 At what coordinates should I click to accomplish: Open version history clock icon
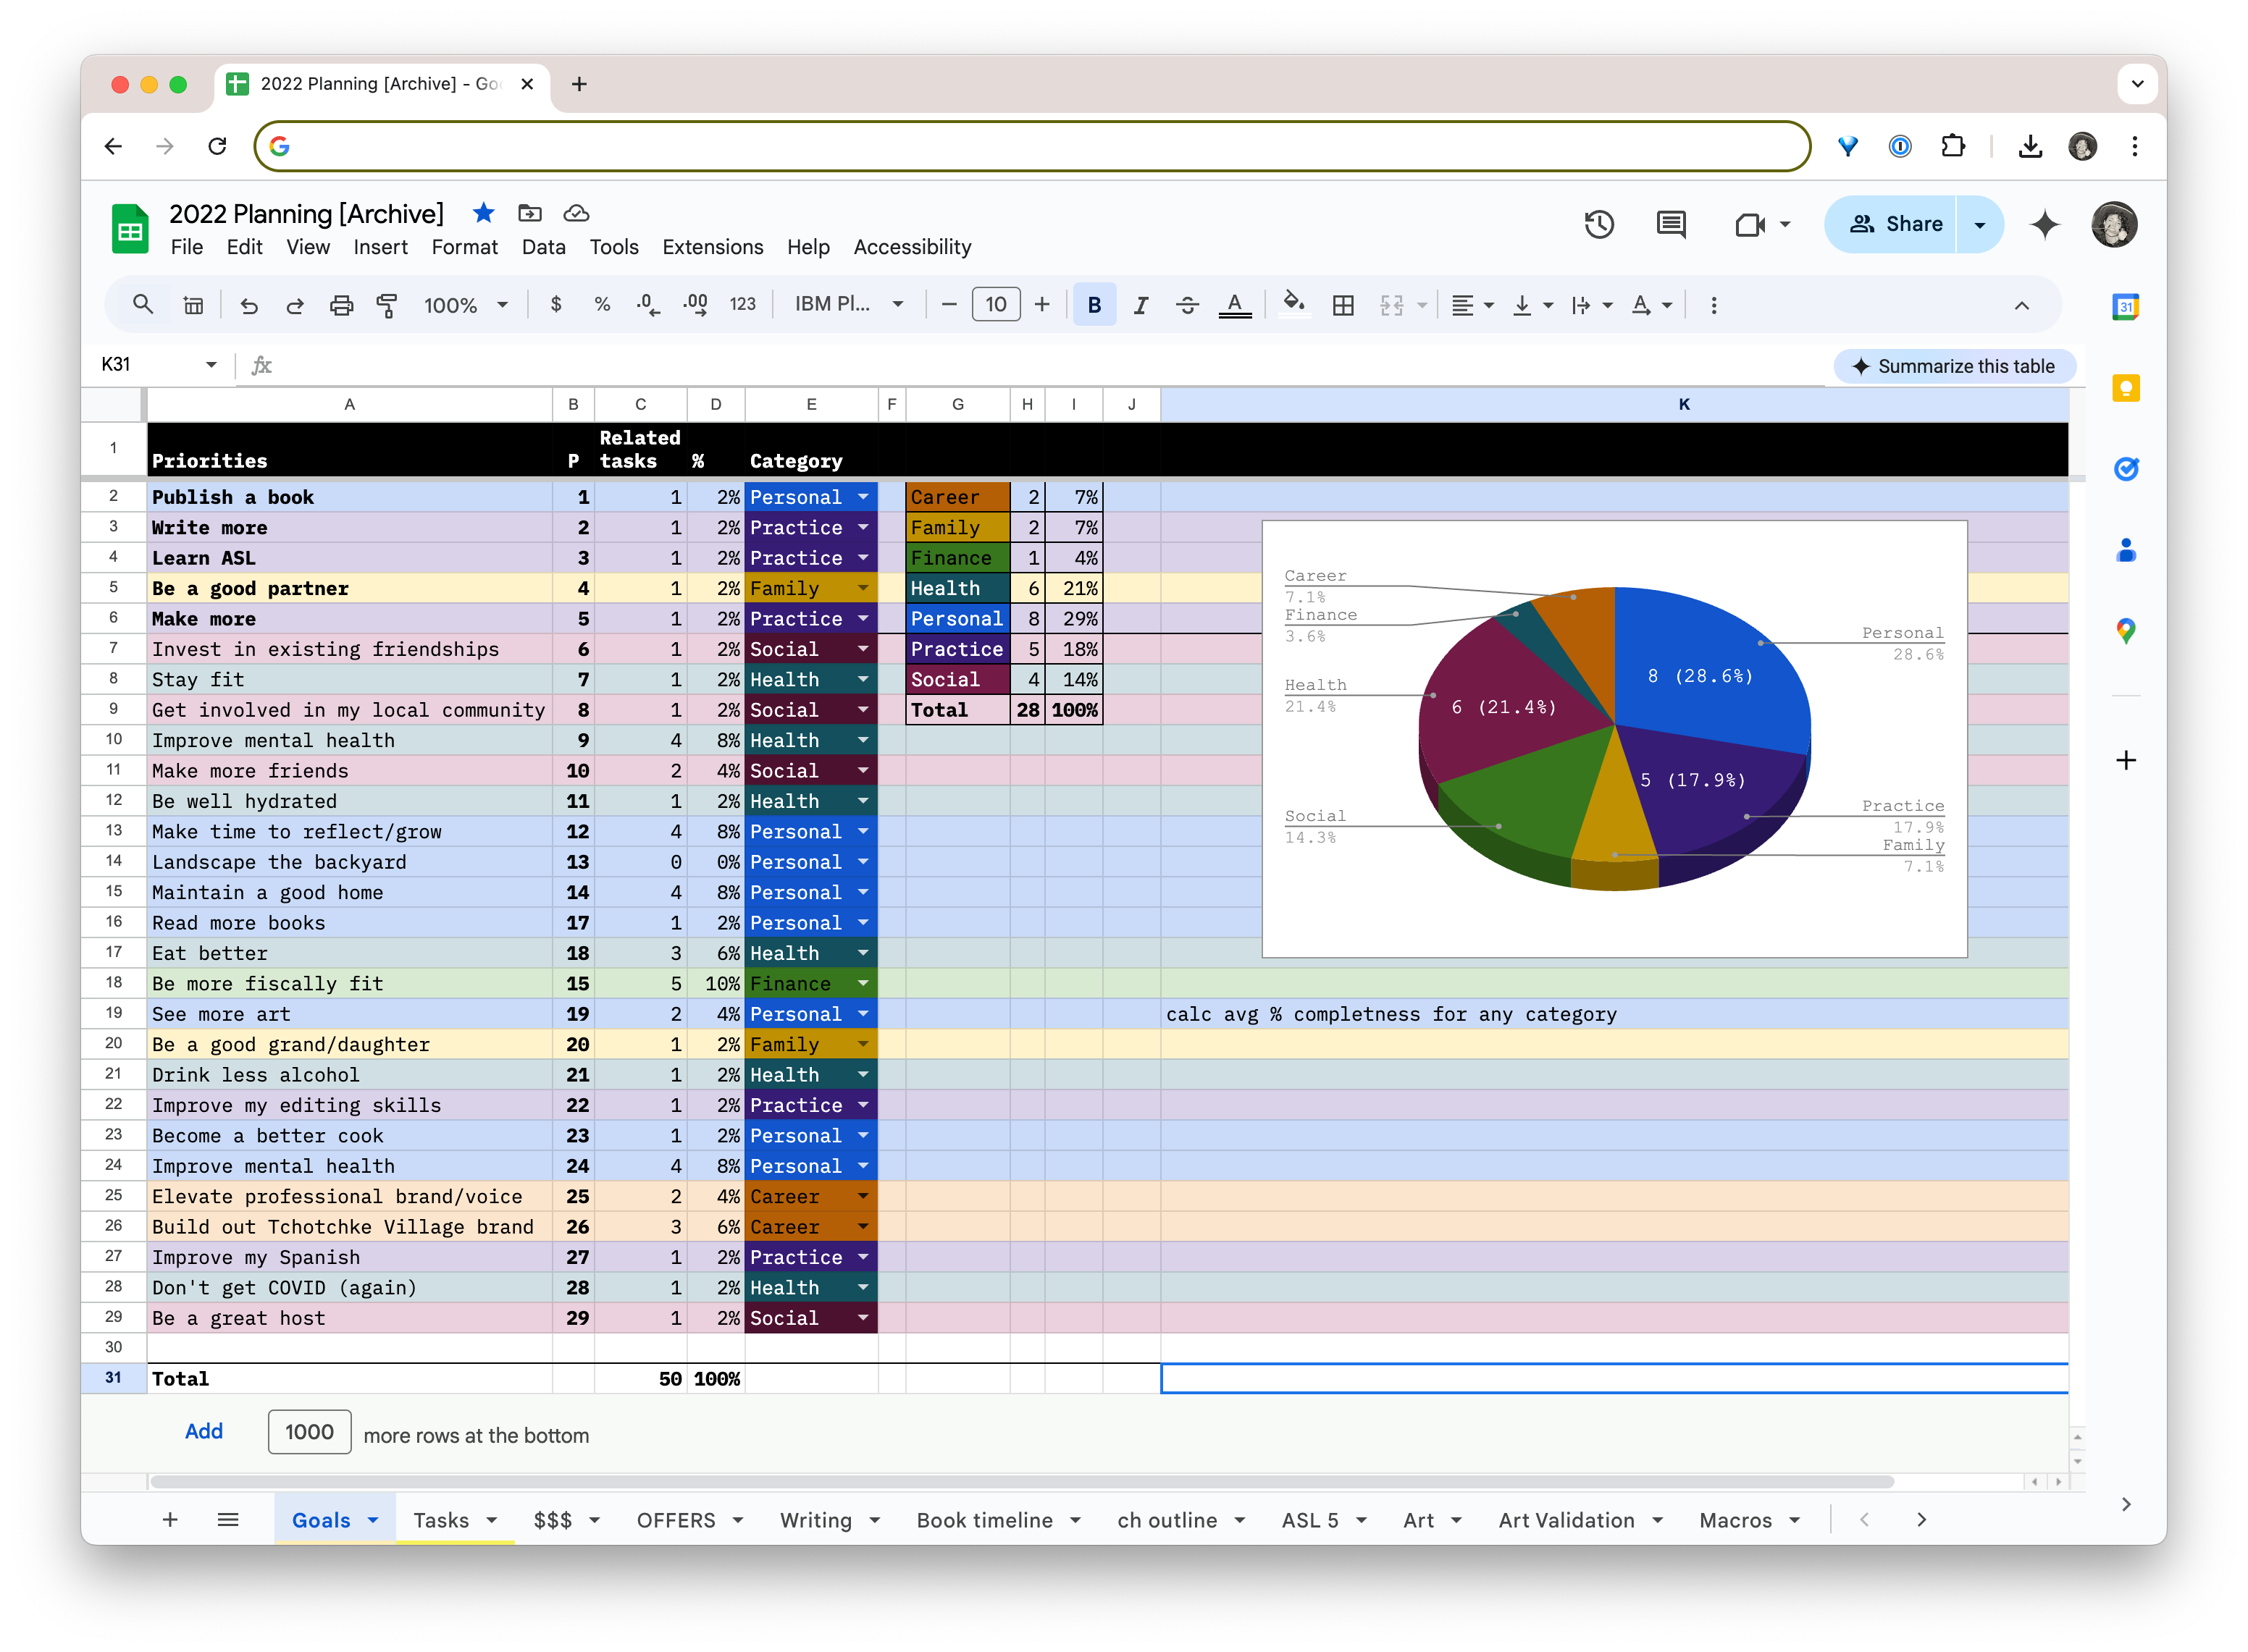1598,224
